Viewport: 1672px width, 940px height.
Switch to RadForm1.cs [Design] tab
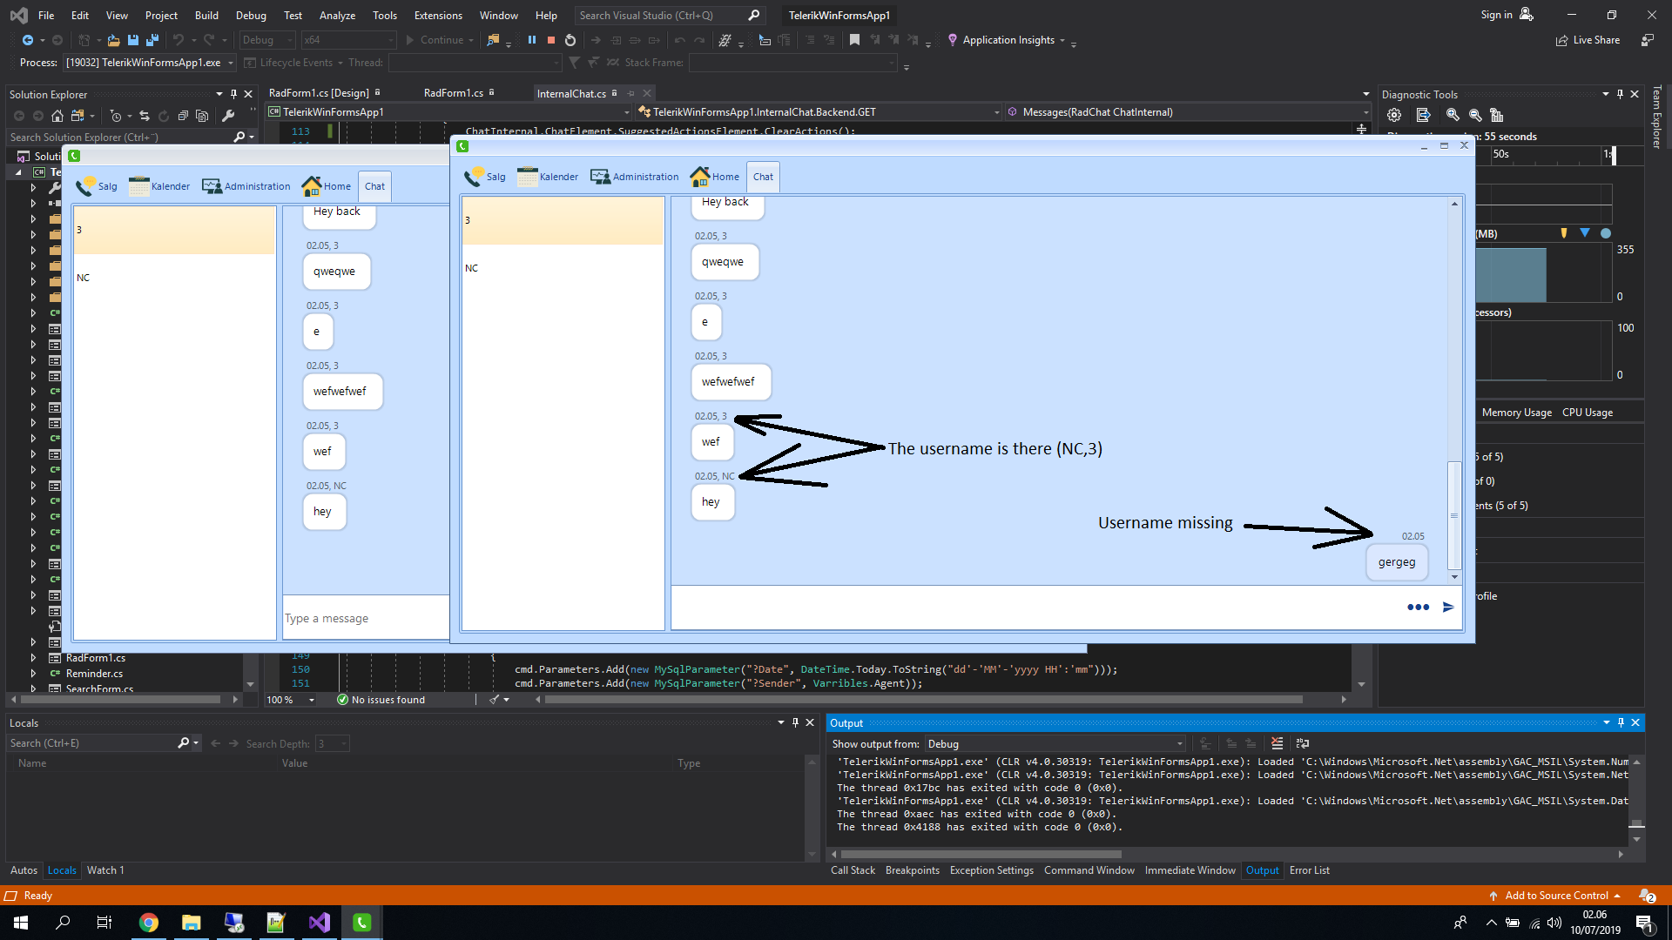pos(319,93)
